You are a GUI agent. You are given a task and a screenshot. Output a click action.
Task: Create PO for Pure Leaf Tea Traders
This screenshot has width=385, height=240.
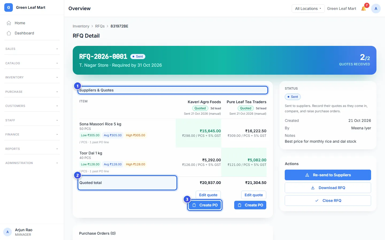click(250, 205)
